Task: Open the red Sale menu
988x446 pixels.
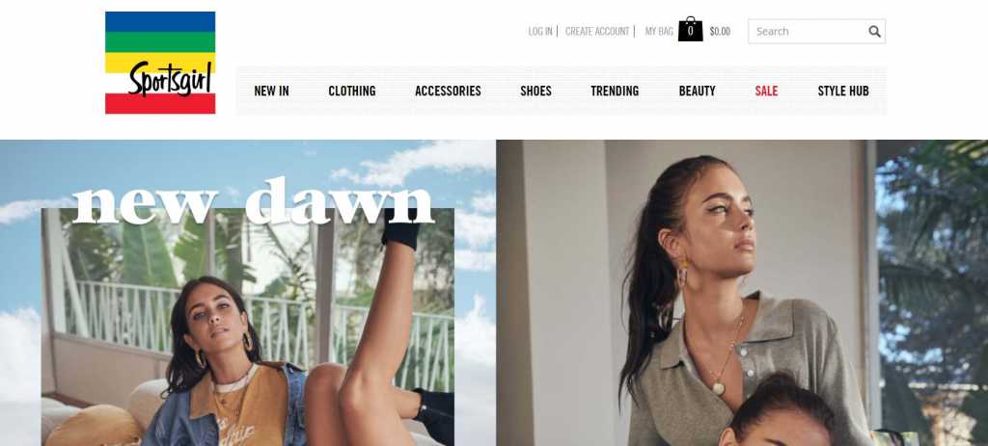Action: (x=766, y=92)
